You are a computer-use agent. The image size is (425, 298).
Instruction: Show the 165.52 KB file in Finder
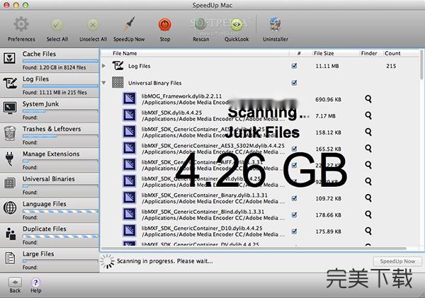tap(368, 149)
